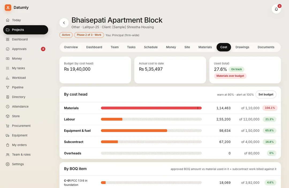Click the 0% Overheads badge
This screenshot has height=188, width=289.
tap(272, 153)
